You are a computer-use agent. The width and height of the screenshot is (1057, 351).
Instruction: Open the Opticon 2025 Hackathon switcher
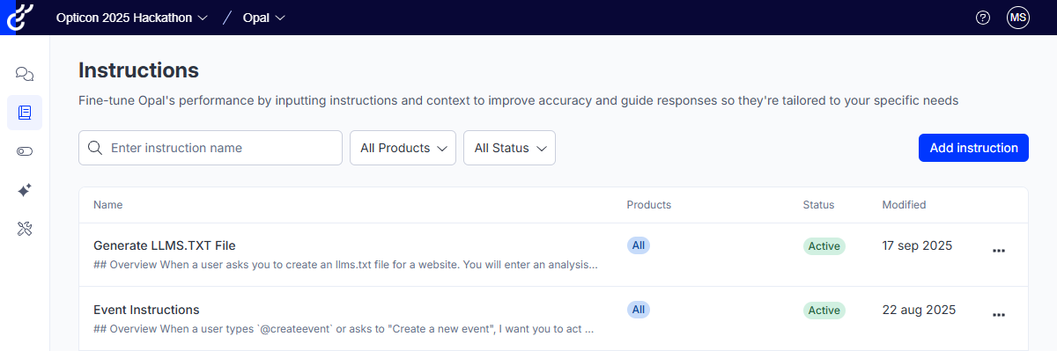pyautogui.click(x=132, y=18)
